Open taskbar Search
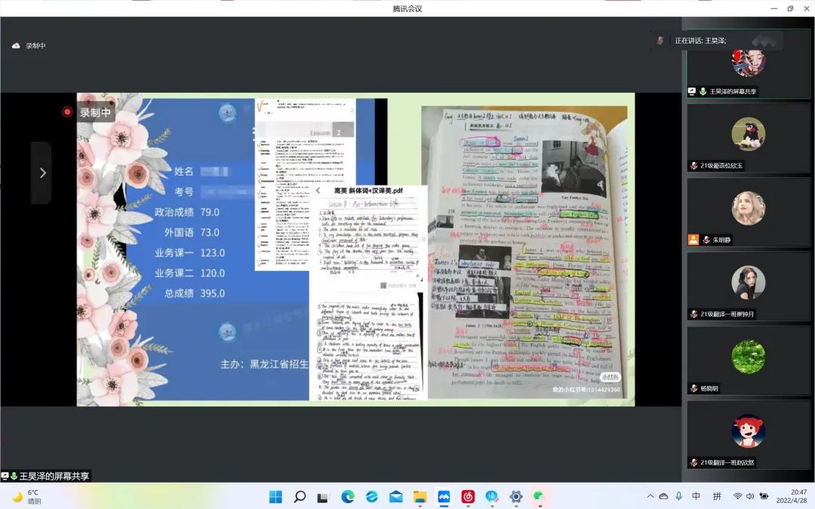The height and width of the screenshot is (509, 815). pos(300,497)
